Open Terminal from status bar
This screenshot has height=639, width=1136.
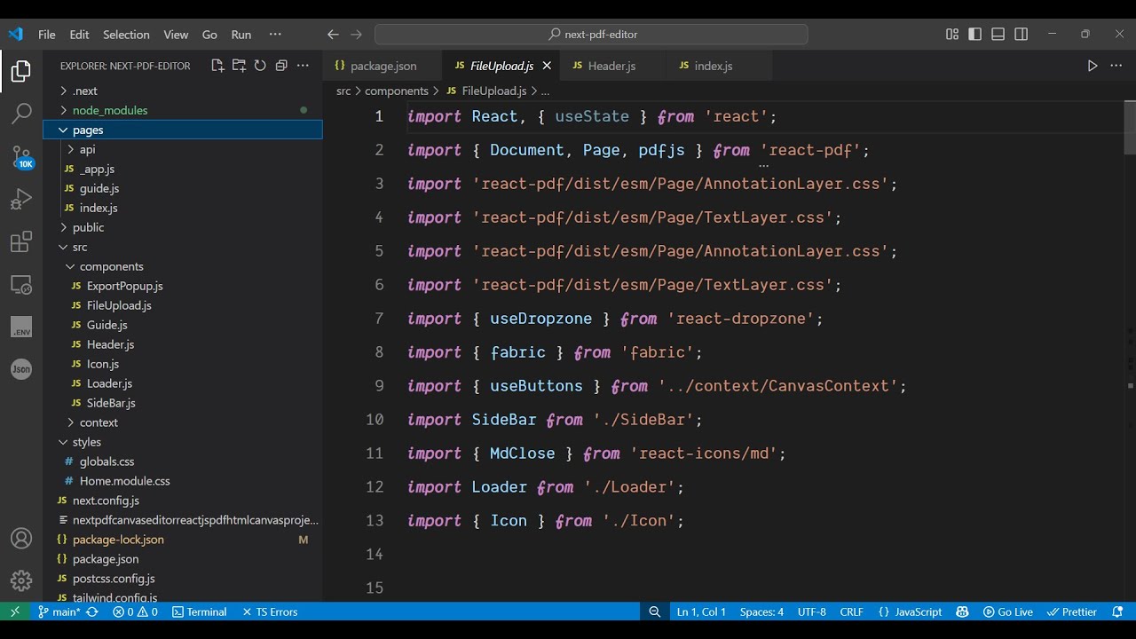pos(200,611)
